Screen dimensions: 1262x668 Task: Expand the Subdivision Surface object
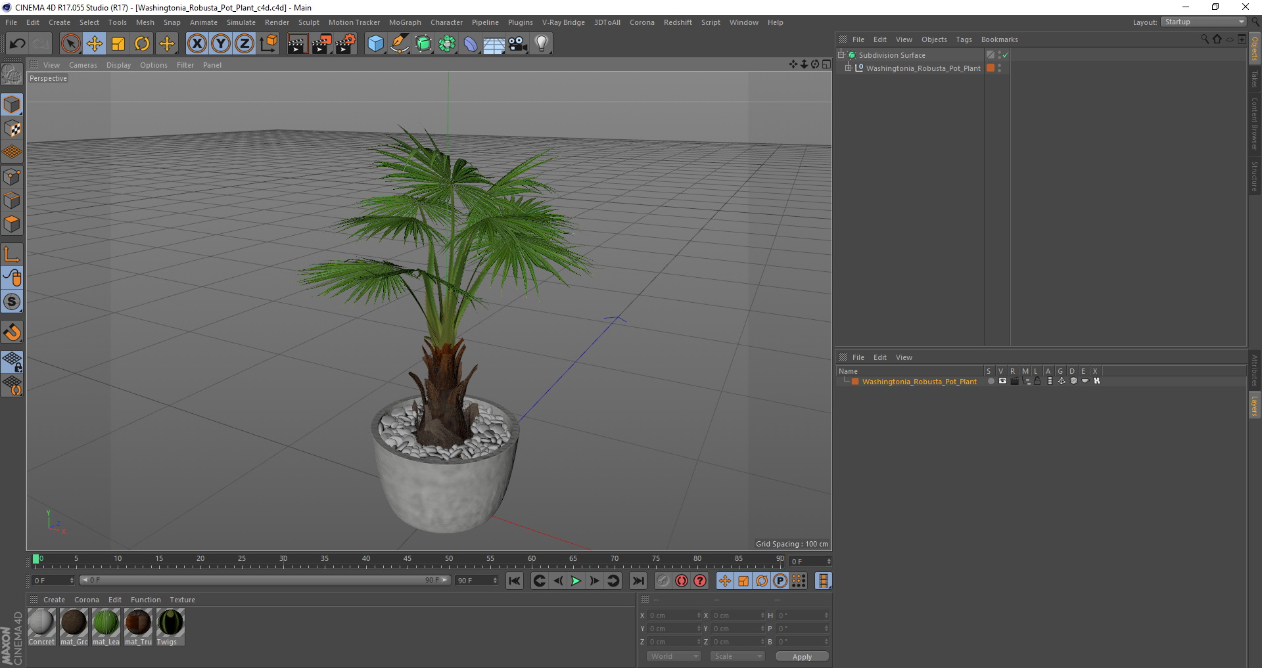point(841,55)
